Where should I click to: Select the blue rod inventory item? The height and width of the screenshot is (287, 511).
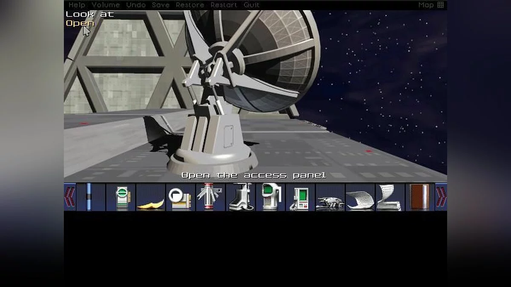pyautogui.click(x=89, y=197)
